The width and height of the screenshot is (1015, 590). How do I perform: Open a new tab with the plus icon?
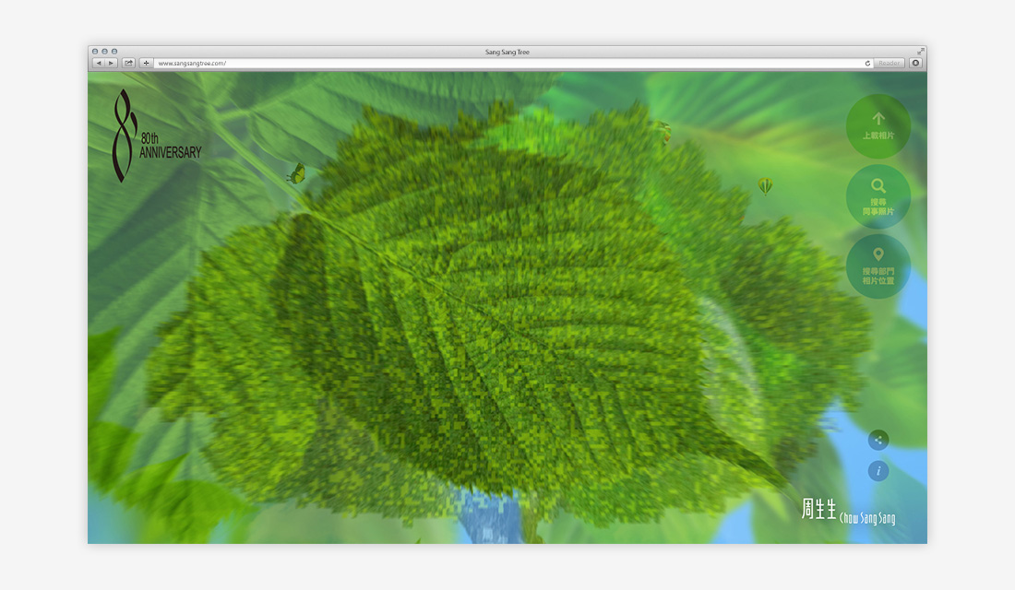tap(145, 63)
